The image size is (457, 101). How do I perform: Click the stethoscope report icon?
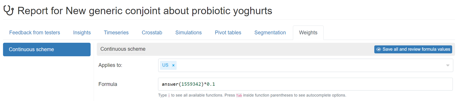[9, 11]
